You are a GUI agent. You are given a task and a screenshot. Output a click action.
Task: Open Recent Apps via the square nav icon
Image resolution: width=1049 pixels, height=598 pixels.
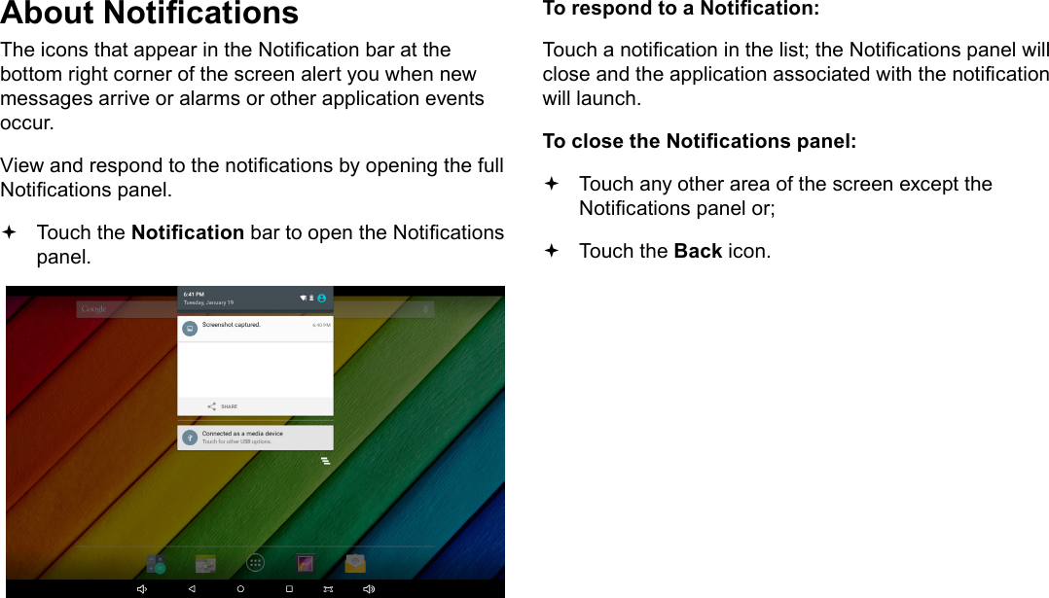(287, 586)
